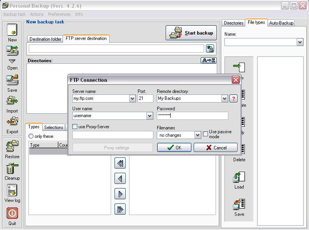Cancel the FTP Connection dialog
309x230 pixels.
pos(216,147)
